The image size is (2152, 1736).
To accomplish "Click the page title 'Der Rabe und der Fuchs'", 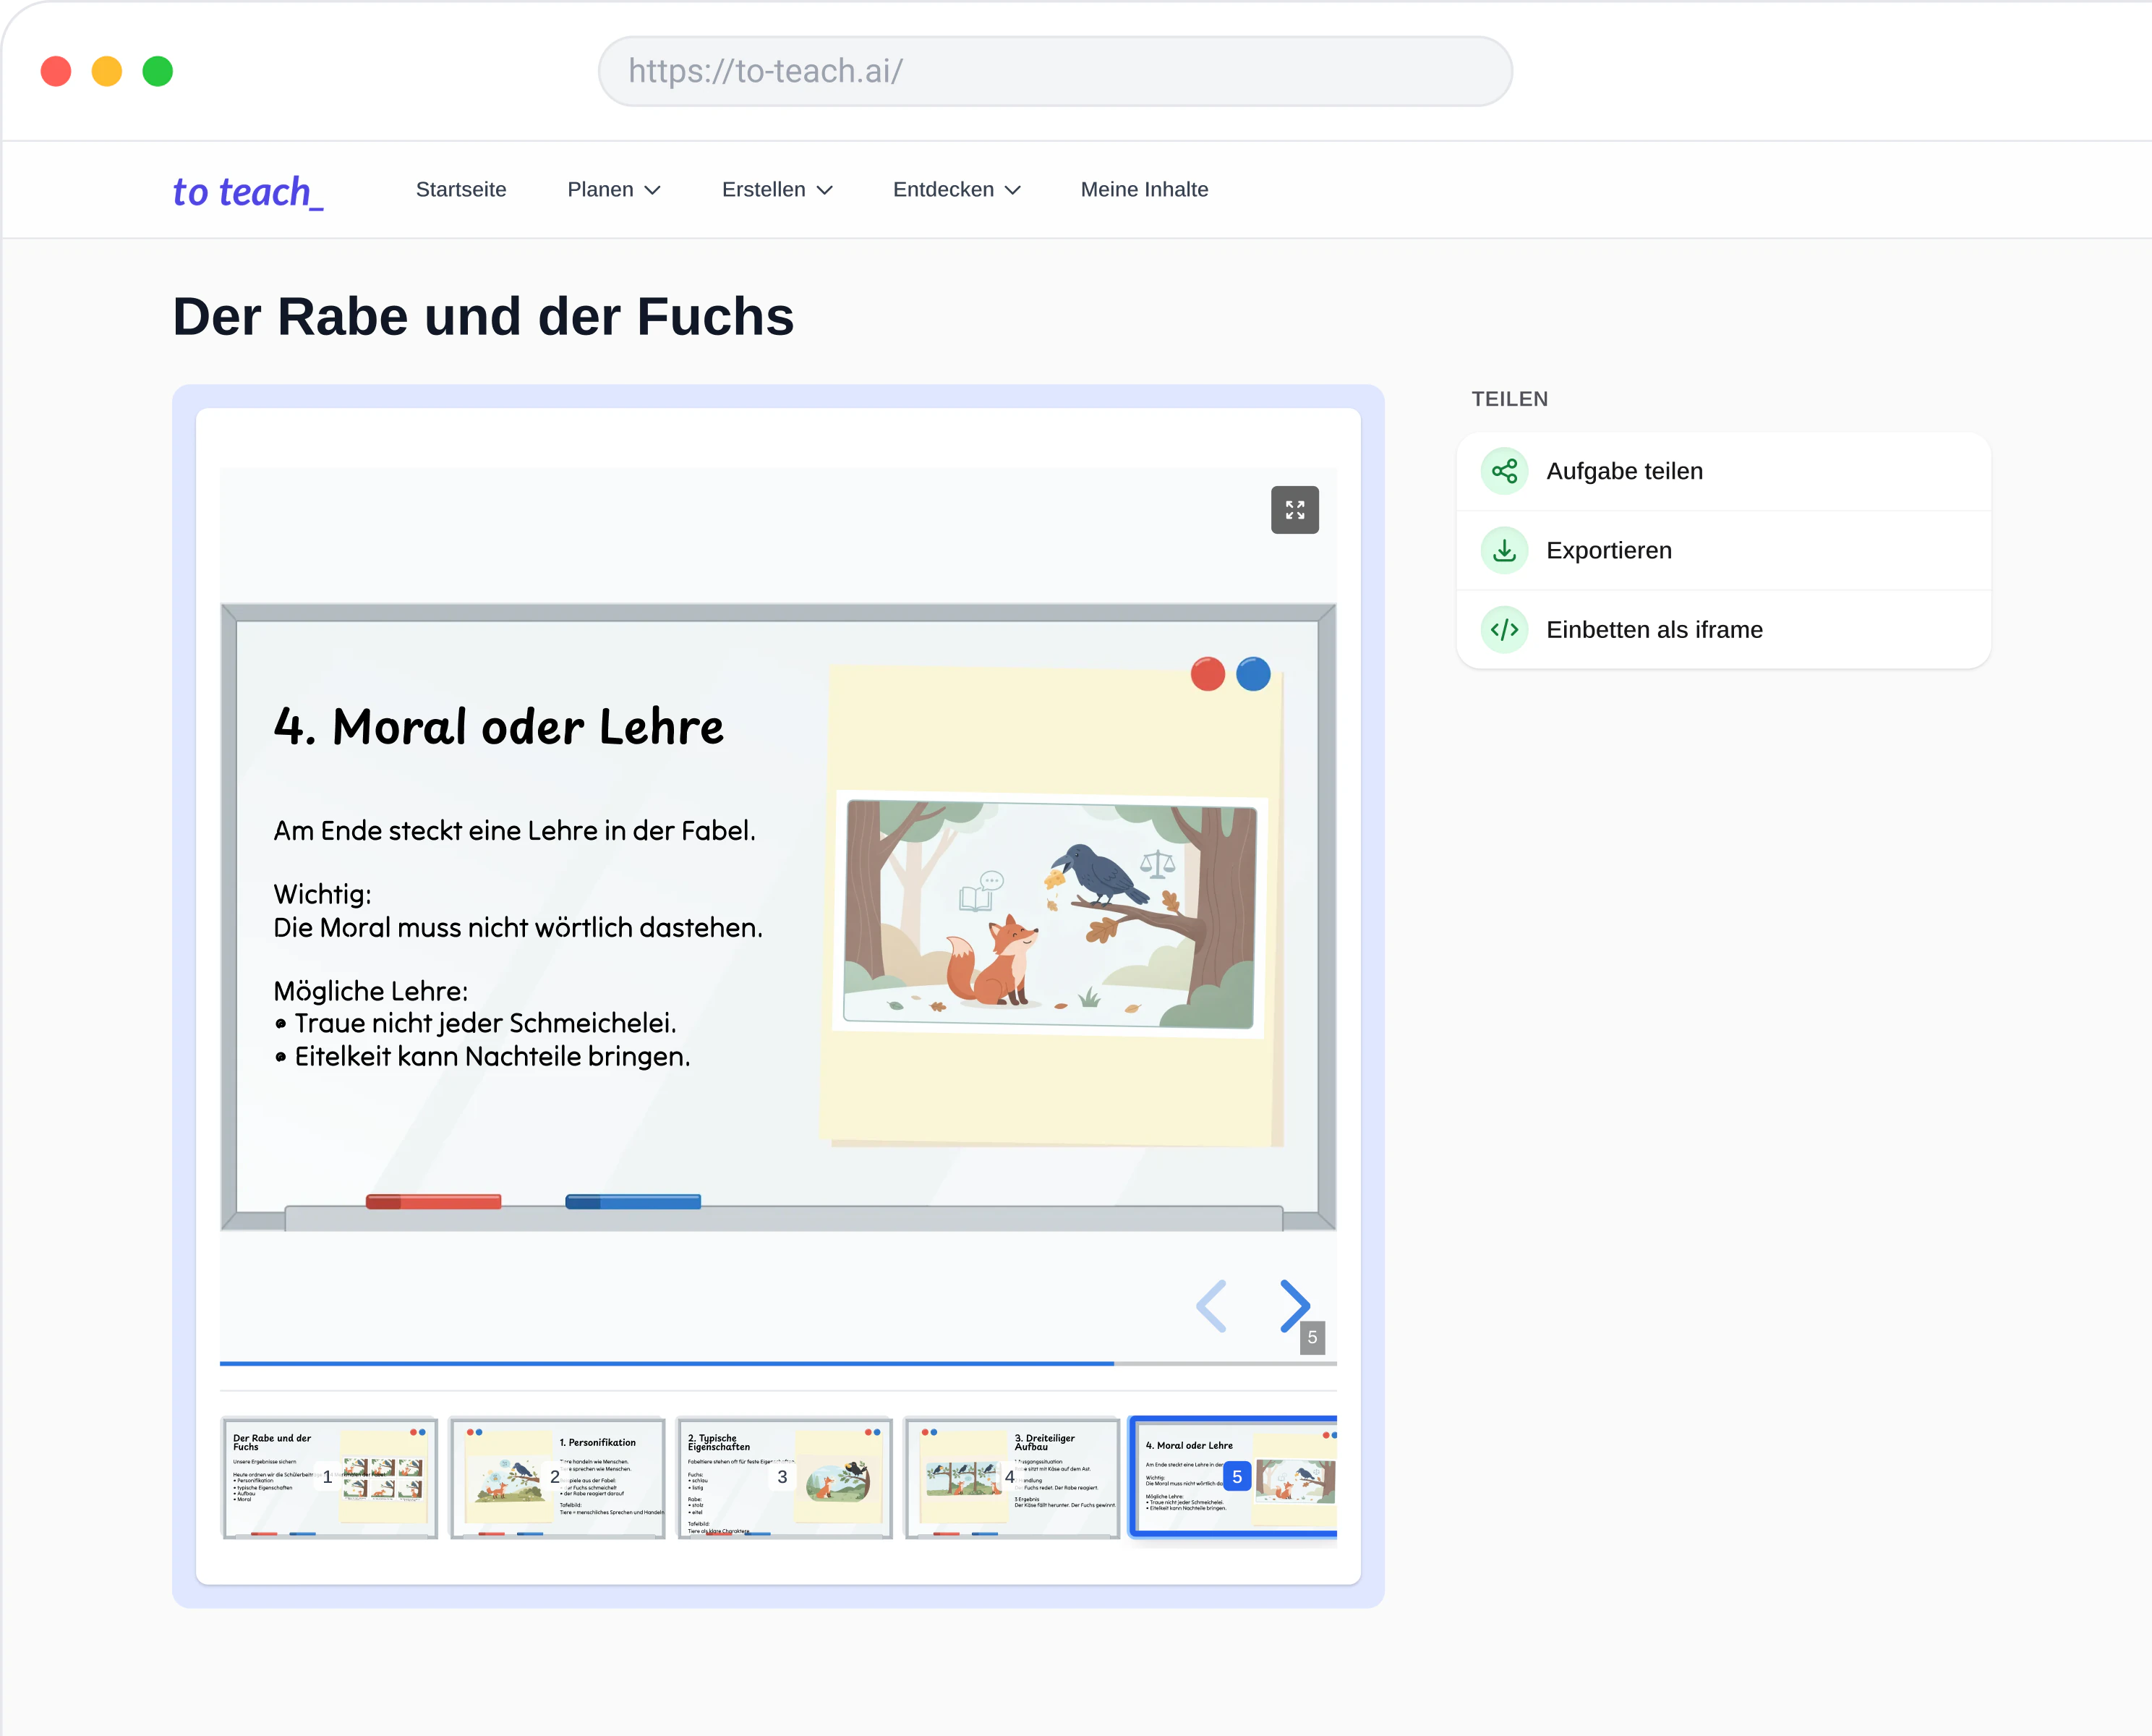I will click(x=483, y=316).
